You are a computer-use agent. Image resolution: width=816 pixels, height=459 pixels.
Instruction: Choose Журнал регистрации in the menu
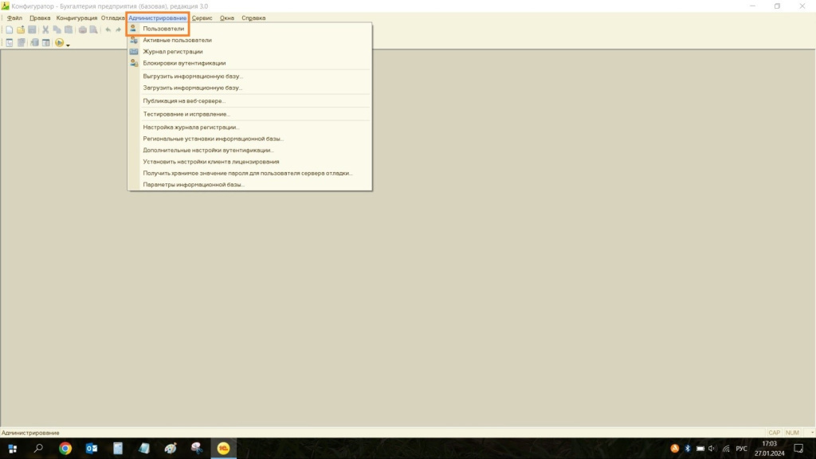172,52
